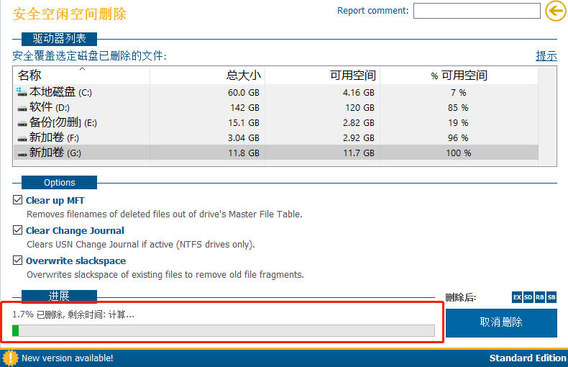
Task: Click the 60.0 GB total size cell
Action: tap(244, 93)
